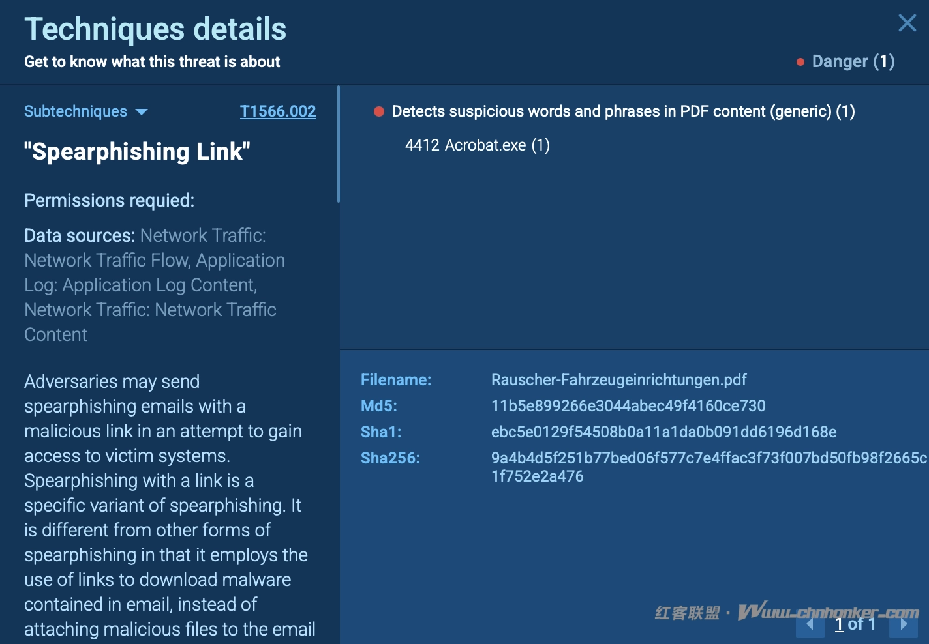This screenshot has height=644, width=929.
Task: Click the red indicator beside Detects suspicious words
Action: [378, 111]
